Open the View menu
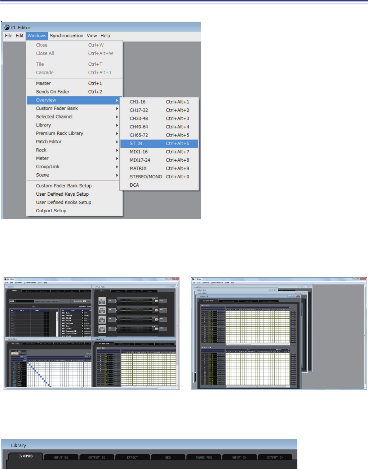 [92, 36]
